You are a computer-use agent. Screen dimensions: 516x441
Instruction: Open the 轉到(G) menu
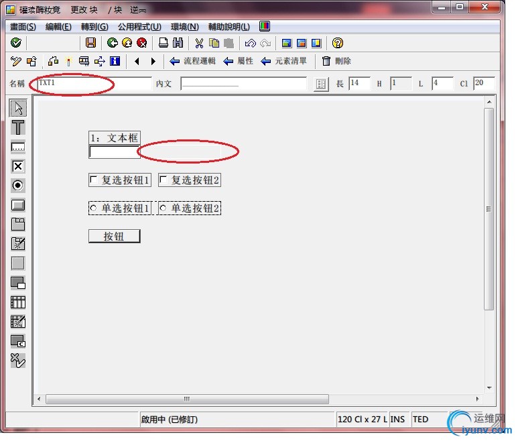pos(94,27)
